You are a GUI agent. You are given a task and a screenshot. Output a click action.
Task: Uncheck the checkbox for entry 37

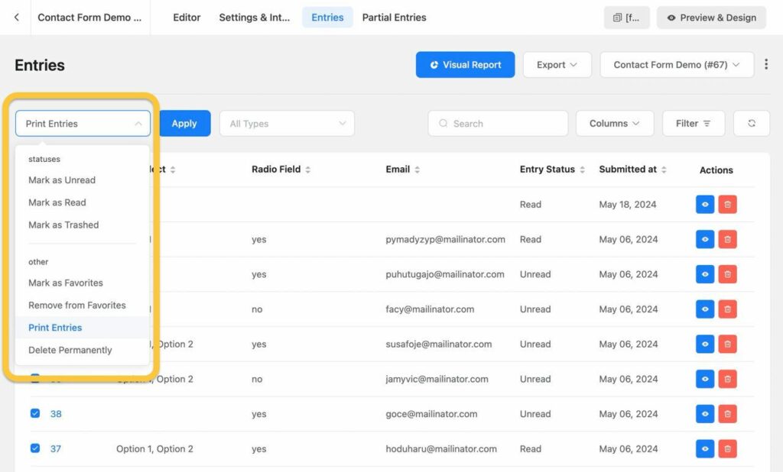(x=35, y=448)
